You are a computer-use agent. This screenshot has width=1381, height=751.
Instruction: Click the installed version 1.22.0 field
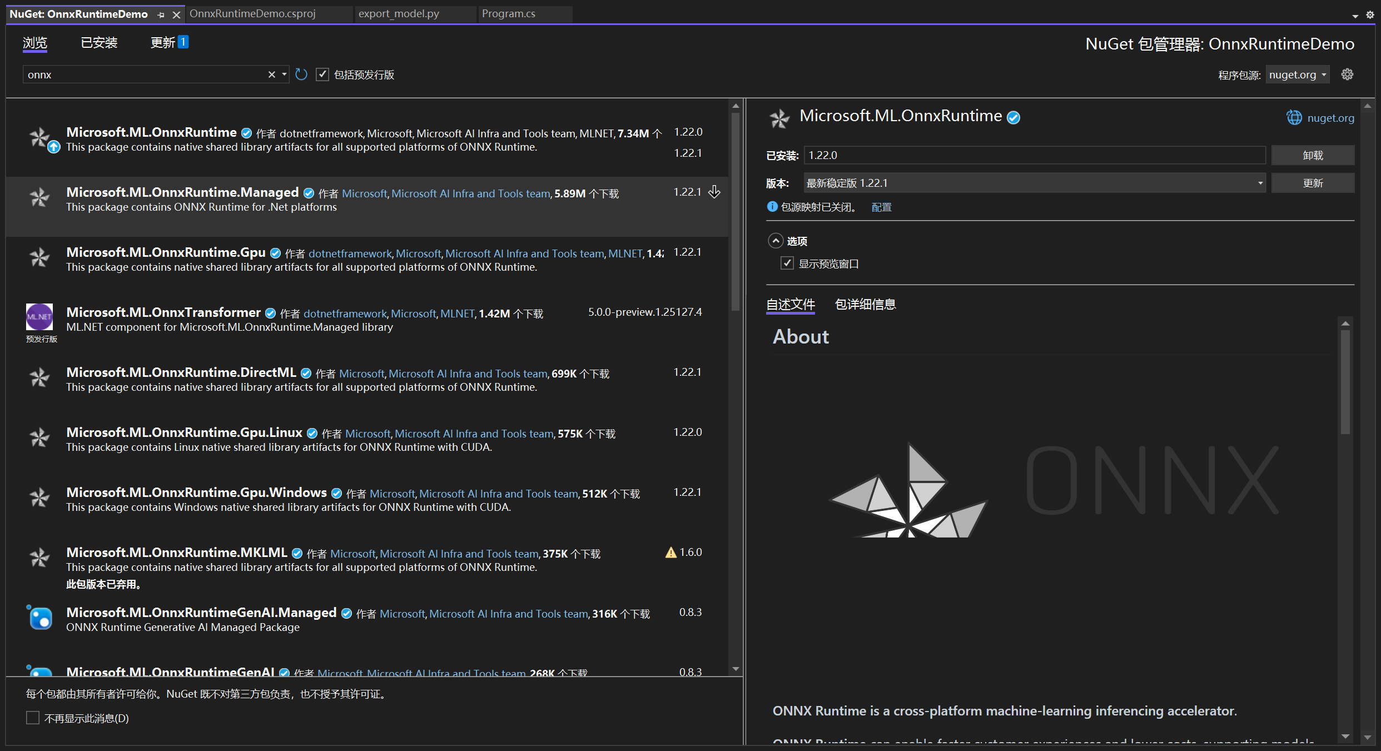1035,155
